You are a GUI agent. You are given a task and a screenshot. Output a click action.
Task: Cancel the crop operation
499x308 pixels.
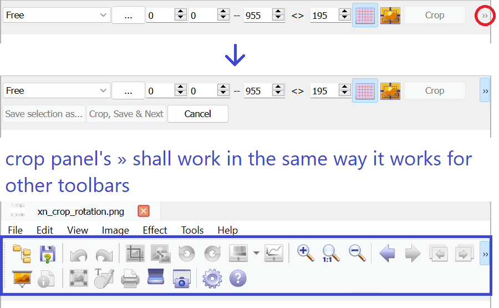(x=197, y=114)
